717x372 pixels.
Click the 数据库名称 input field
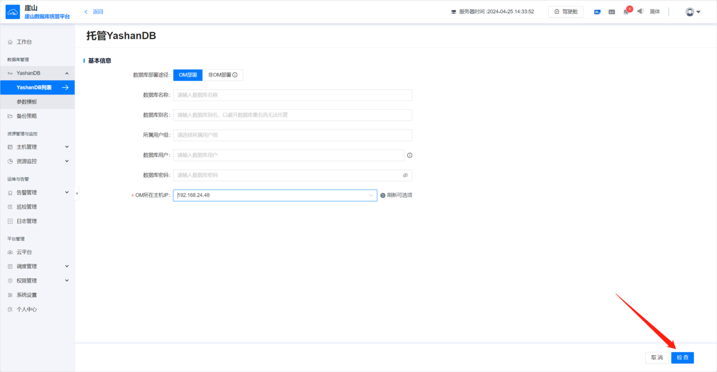292,95
